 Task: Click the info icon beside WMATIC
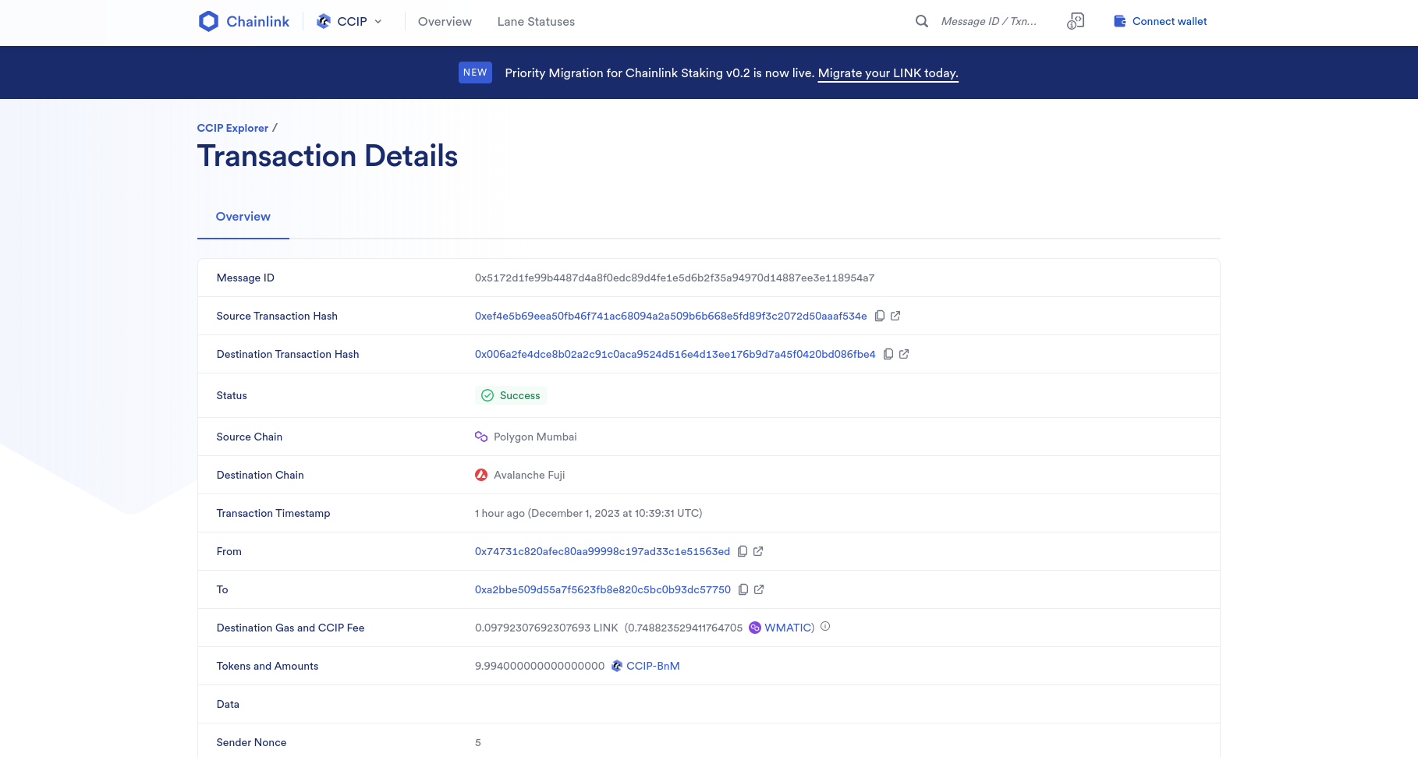825,627
